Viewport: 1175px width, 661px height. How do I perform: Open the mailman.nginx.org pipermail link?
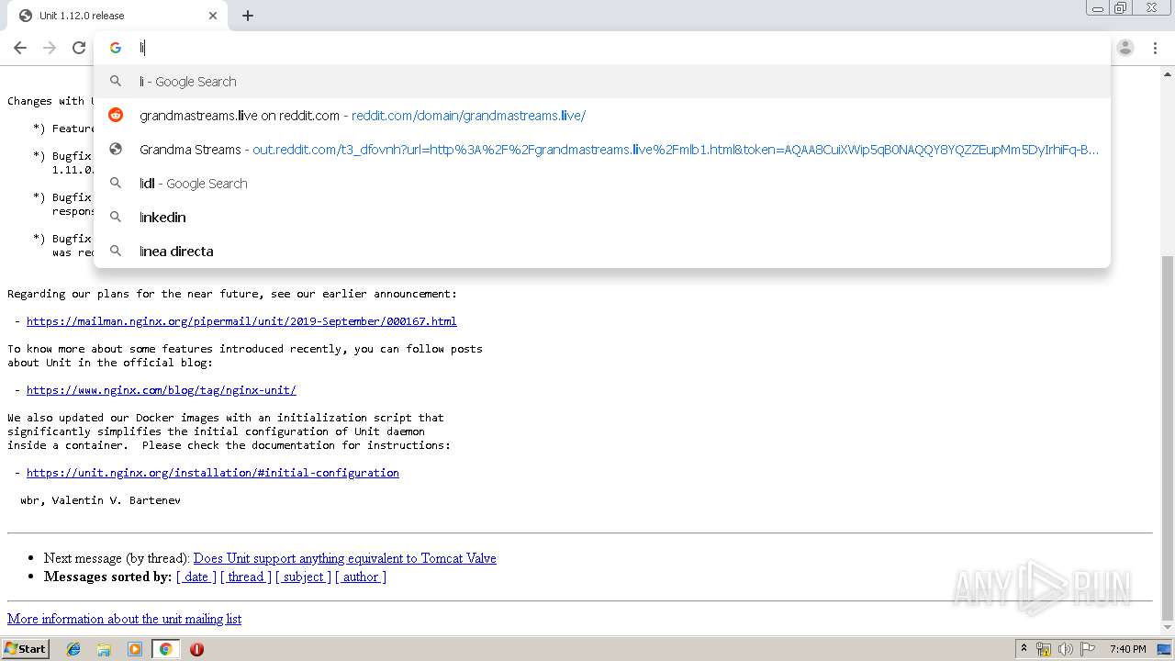pos(241,321)
